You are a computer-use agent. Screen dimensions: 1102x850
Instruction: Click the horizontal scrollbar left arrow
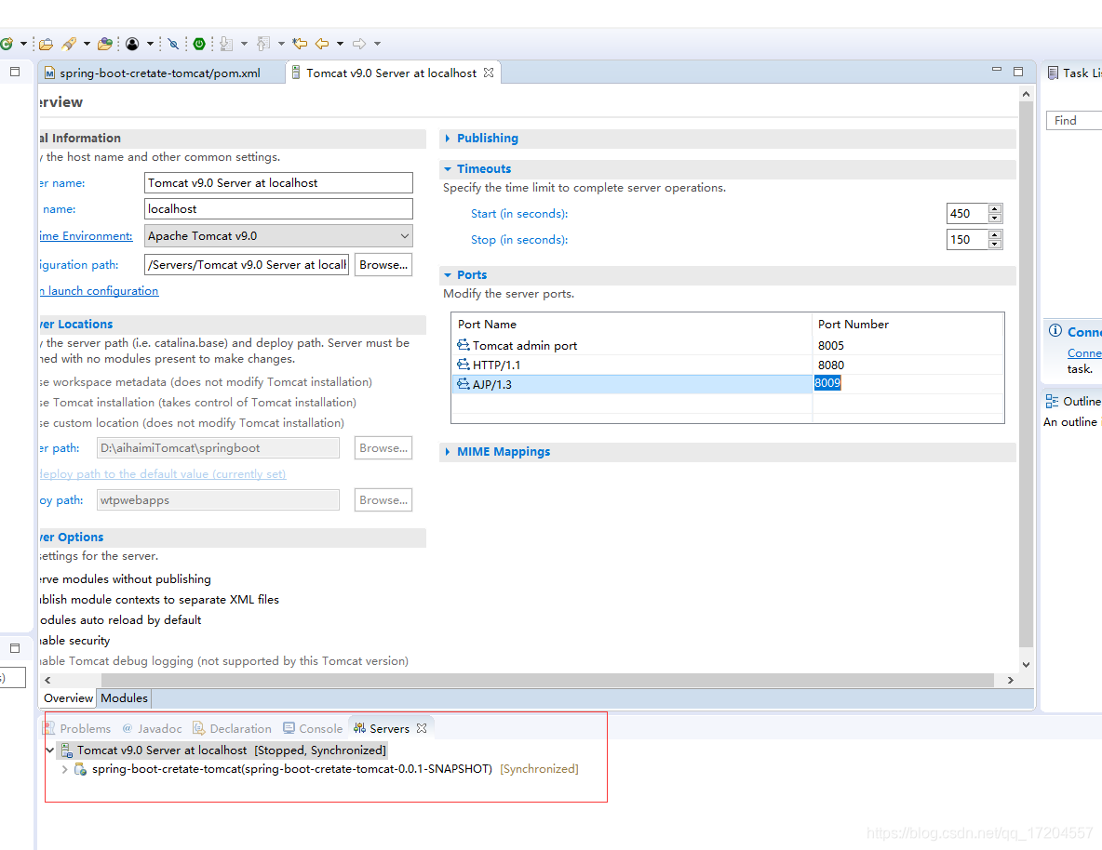(47, 680)
